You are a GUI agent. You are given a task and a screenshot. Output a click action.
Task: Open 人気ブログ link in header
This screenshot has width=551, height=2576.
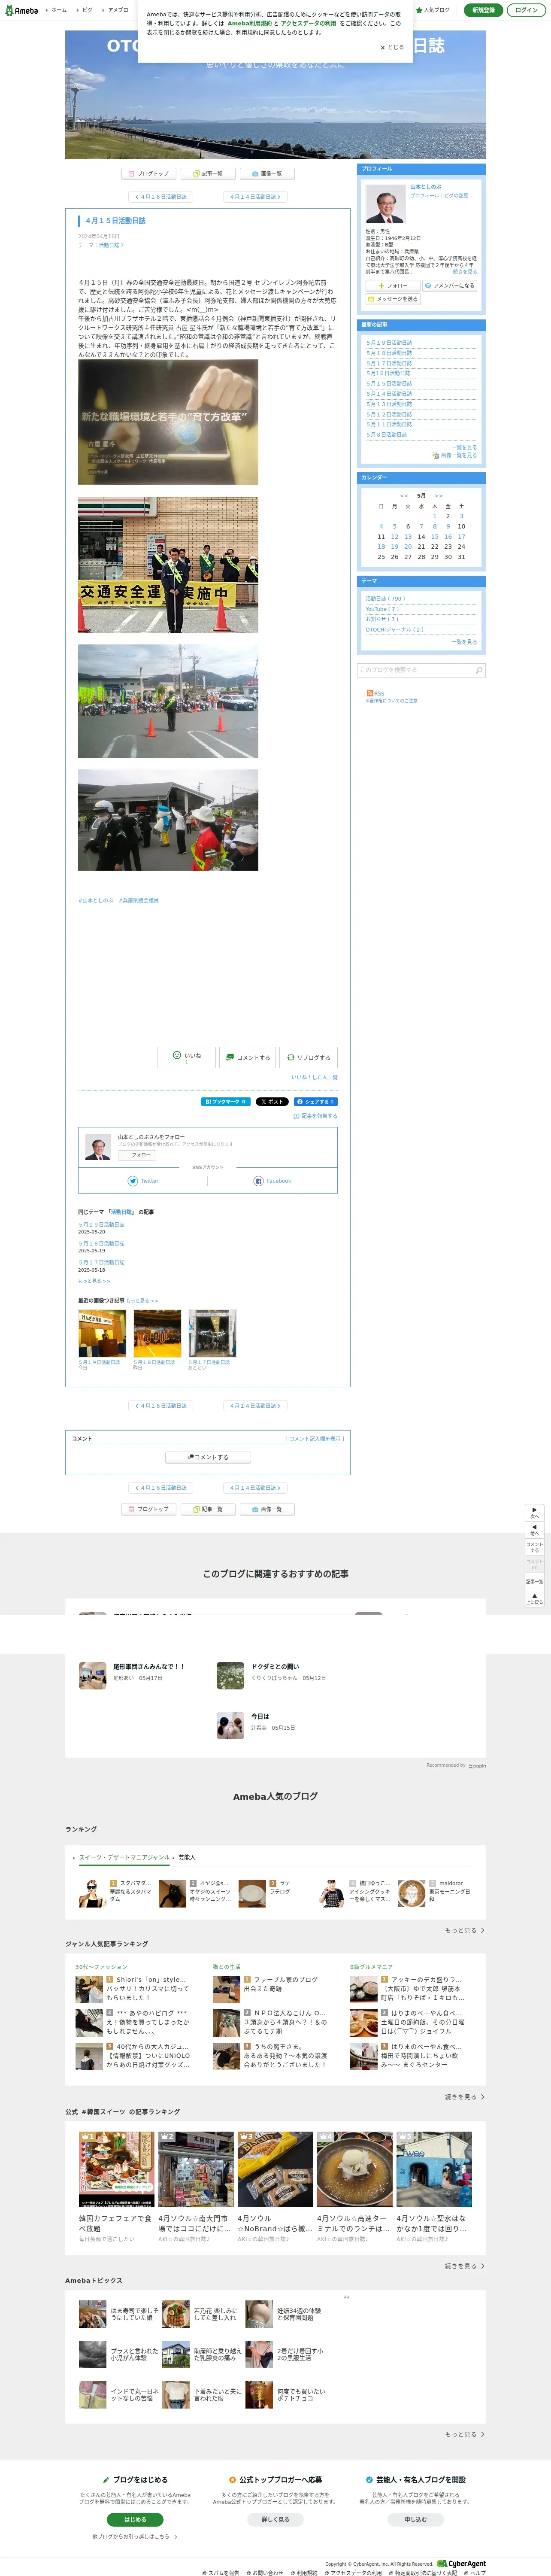pos(433,10)
